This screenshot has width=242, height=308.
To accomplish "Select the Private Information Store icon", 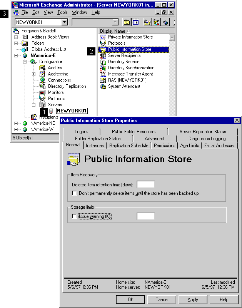I will coord(103,37).
